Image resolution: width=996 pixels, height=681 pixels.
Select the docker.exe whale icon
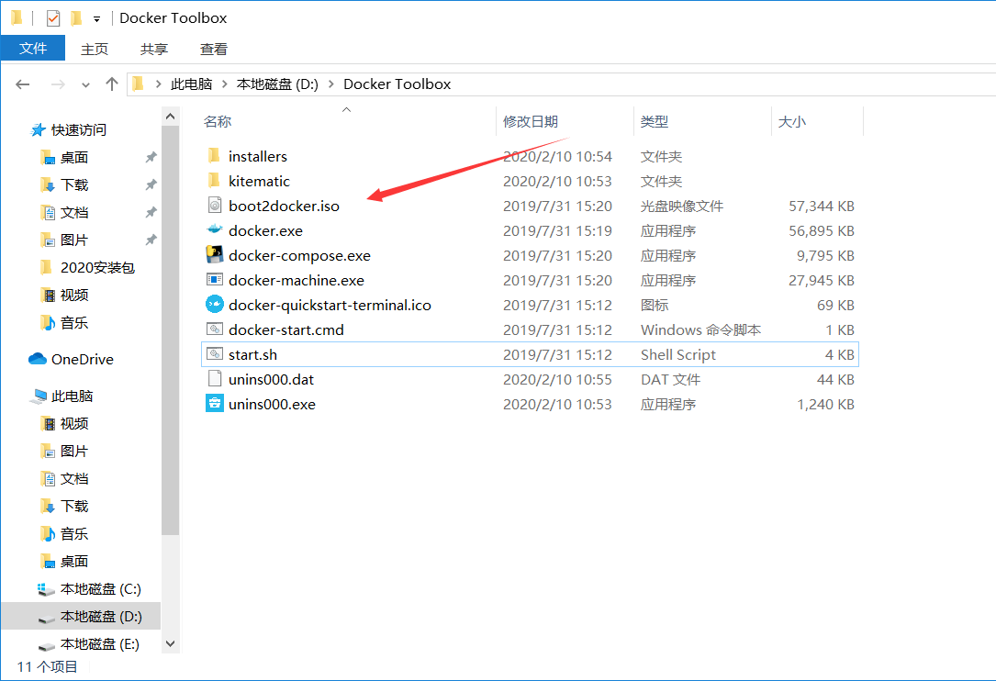(x=215, y=229)
